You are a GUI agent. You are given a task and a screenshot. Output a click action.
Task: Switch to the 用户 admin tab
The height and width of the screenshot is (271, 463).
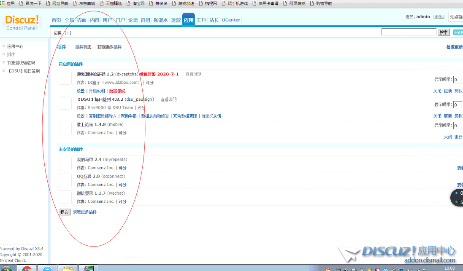107,20
